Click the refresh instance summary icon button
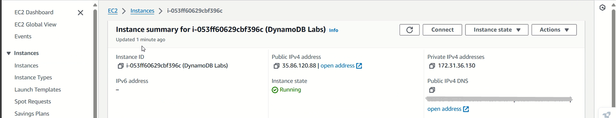 [x=409, y=30]
